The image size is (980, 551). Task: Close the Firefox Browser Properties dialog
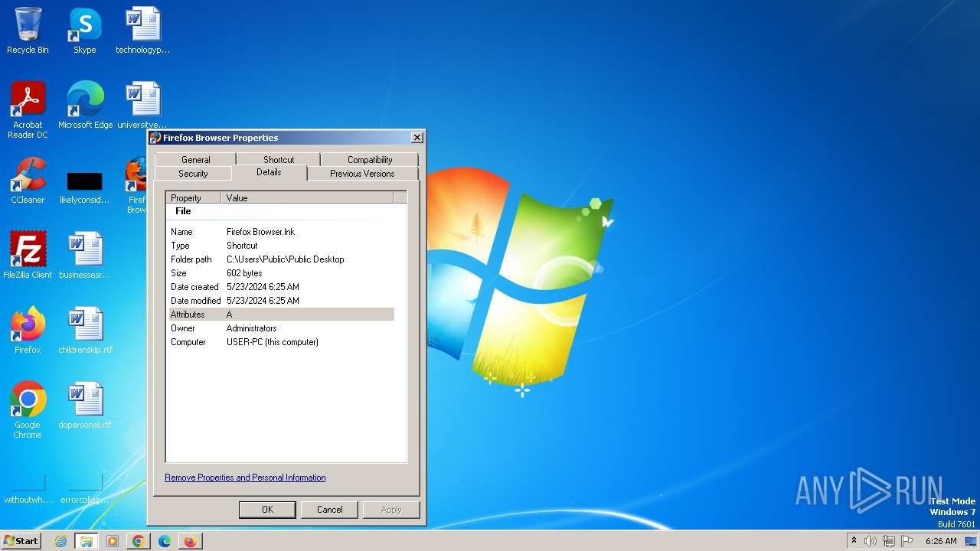(x=416, y=138)
